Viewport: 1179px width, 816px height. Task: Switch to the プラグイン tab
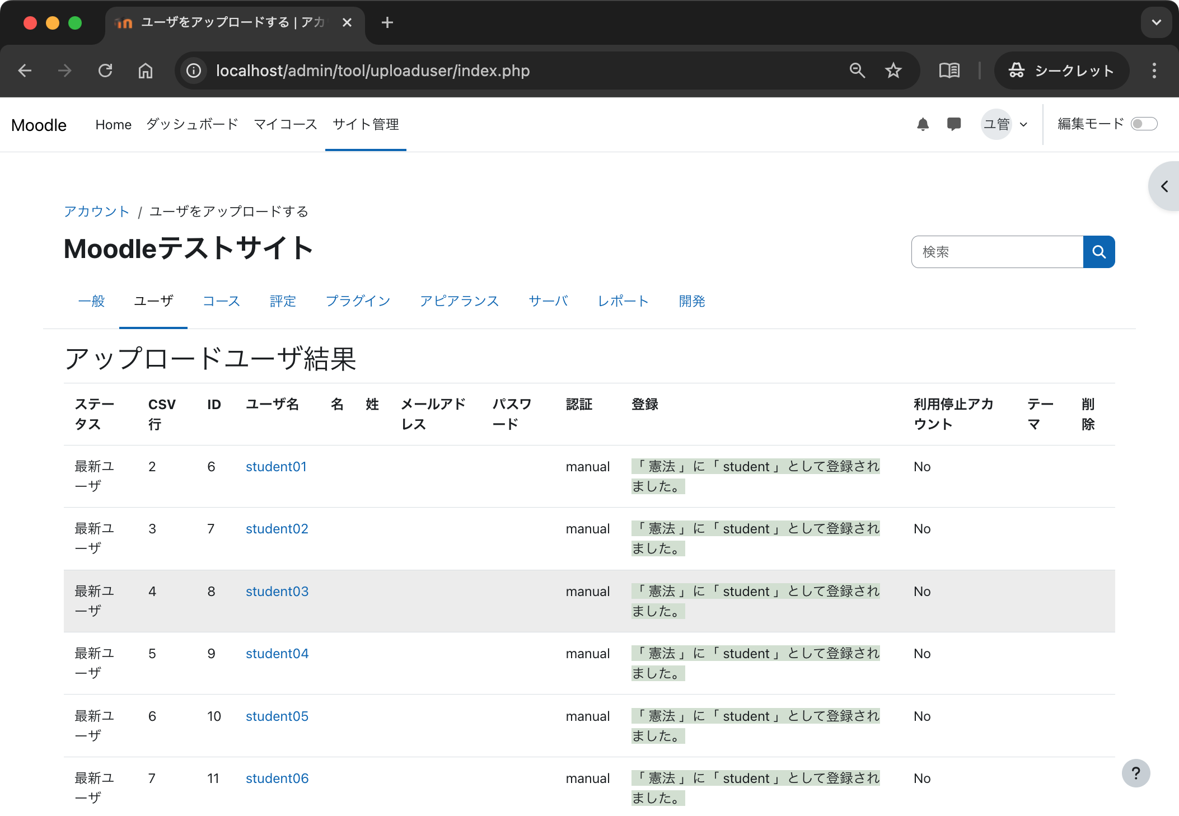(358, 301)
